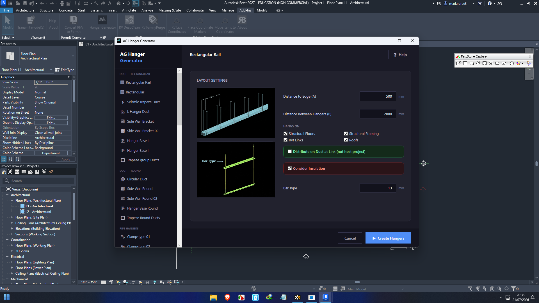Image resolution: width=539 pixels, height=303 pixels.
Task: Select Seismic Trapeze Duct in hanger list
Action: 143,102
